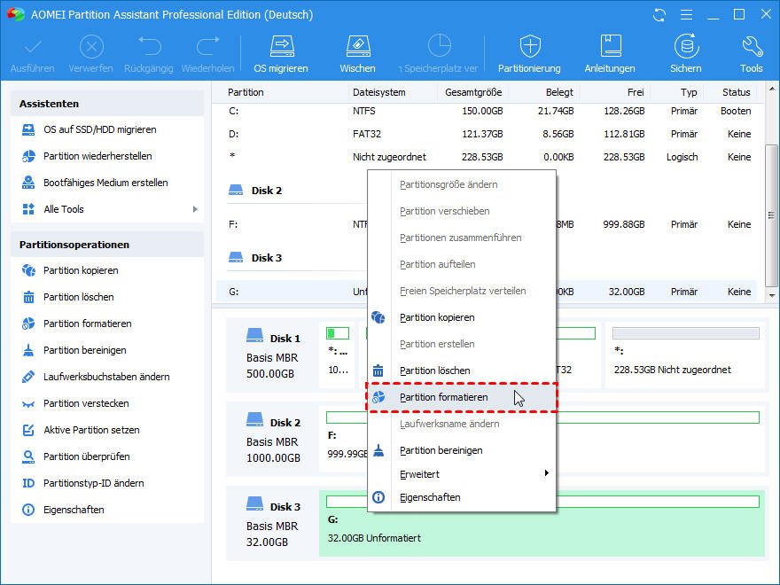Open Anleitungen from the toolbar

click(x=610, y=54)
